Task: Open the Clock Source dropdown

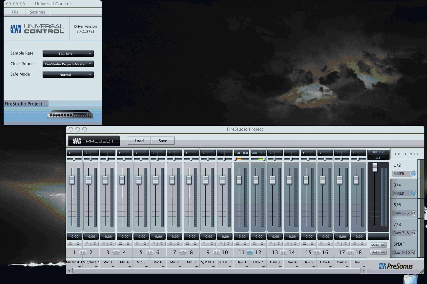Action: coord(68,64)
